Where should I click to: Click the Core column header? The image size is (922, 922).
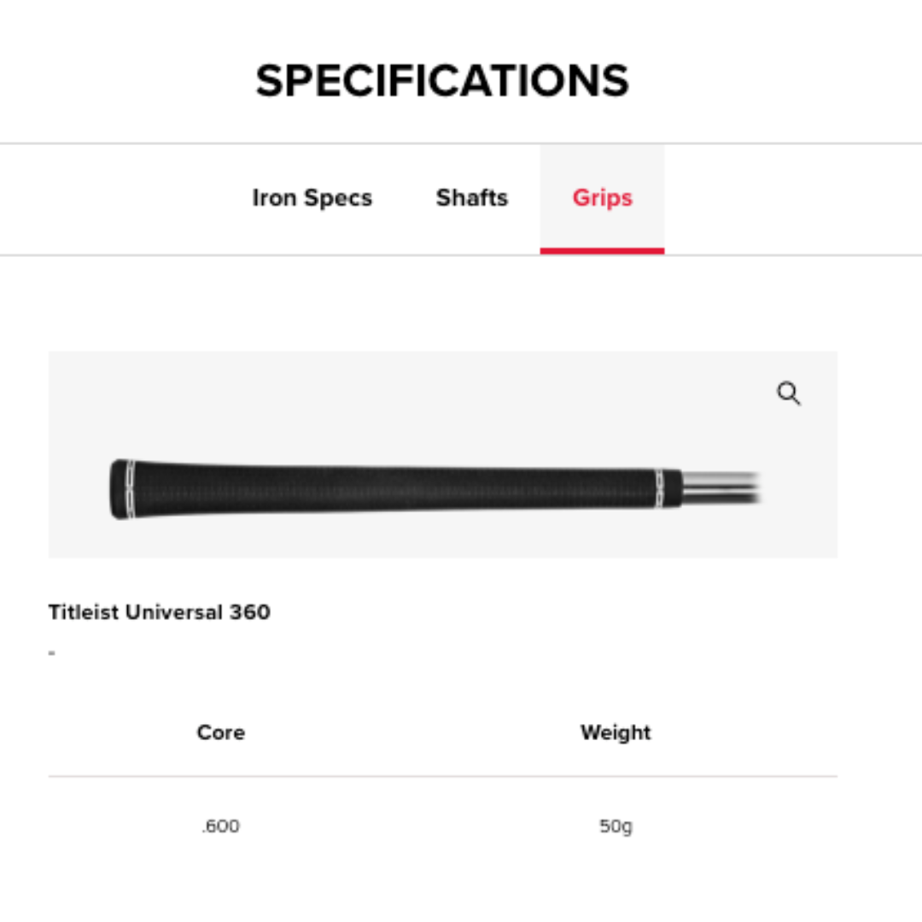[220, 732]
